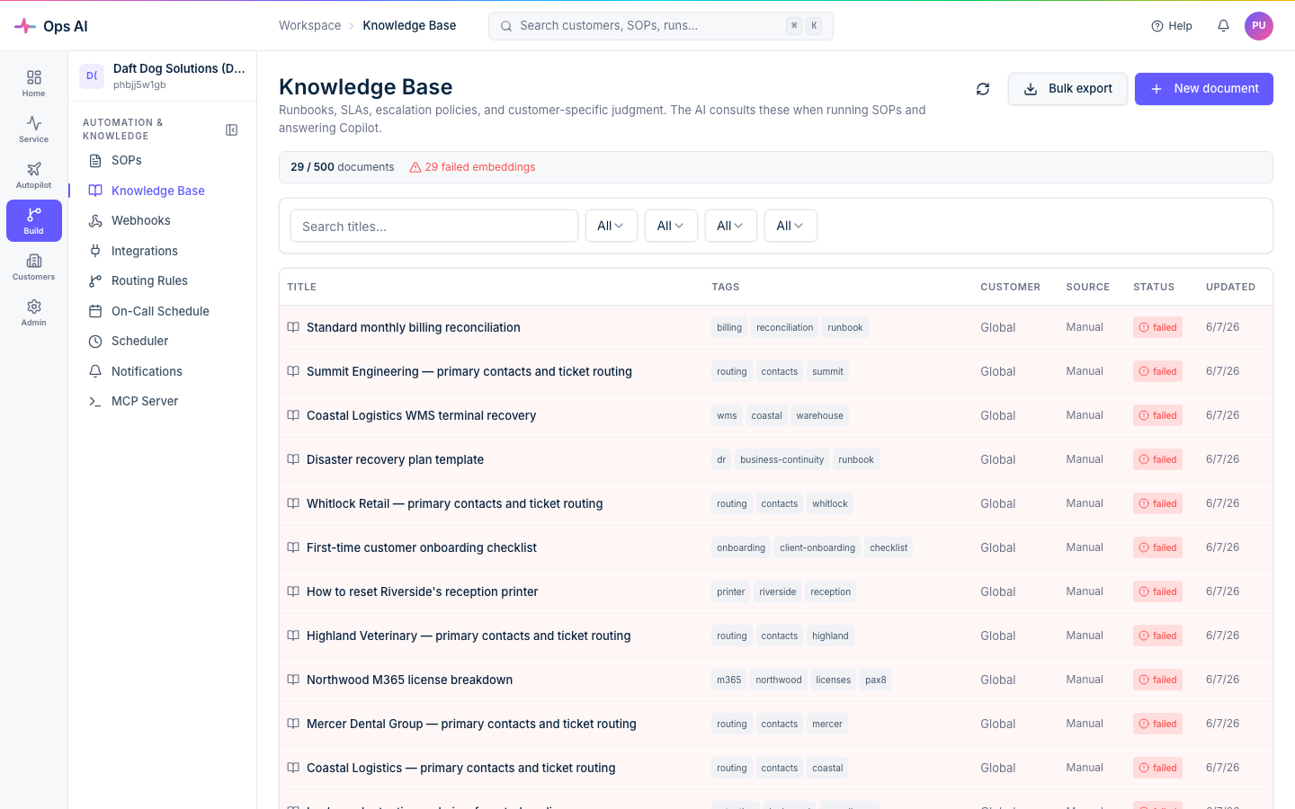Focus the global search customers field

tap(661, 26)
